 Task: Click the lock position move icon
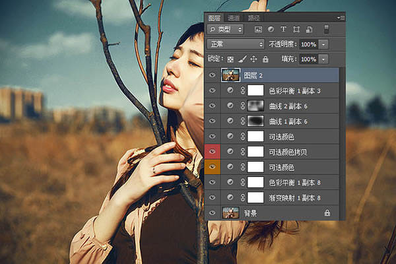click(x=253, y=59)
